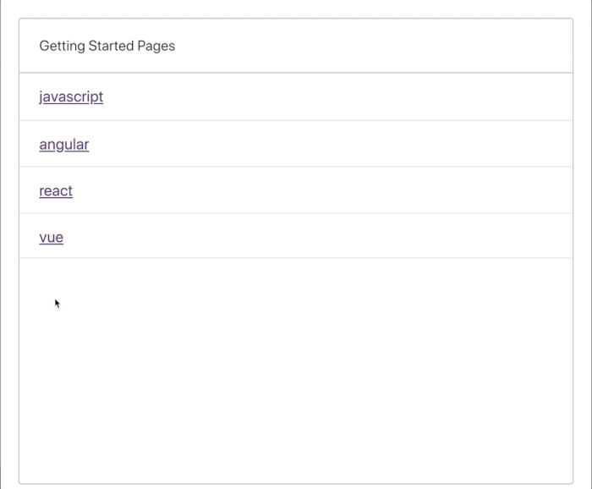This screenshot has width=592, height=489.
Task: Click the white margin above the panel
Action: (x=296, y=8)
